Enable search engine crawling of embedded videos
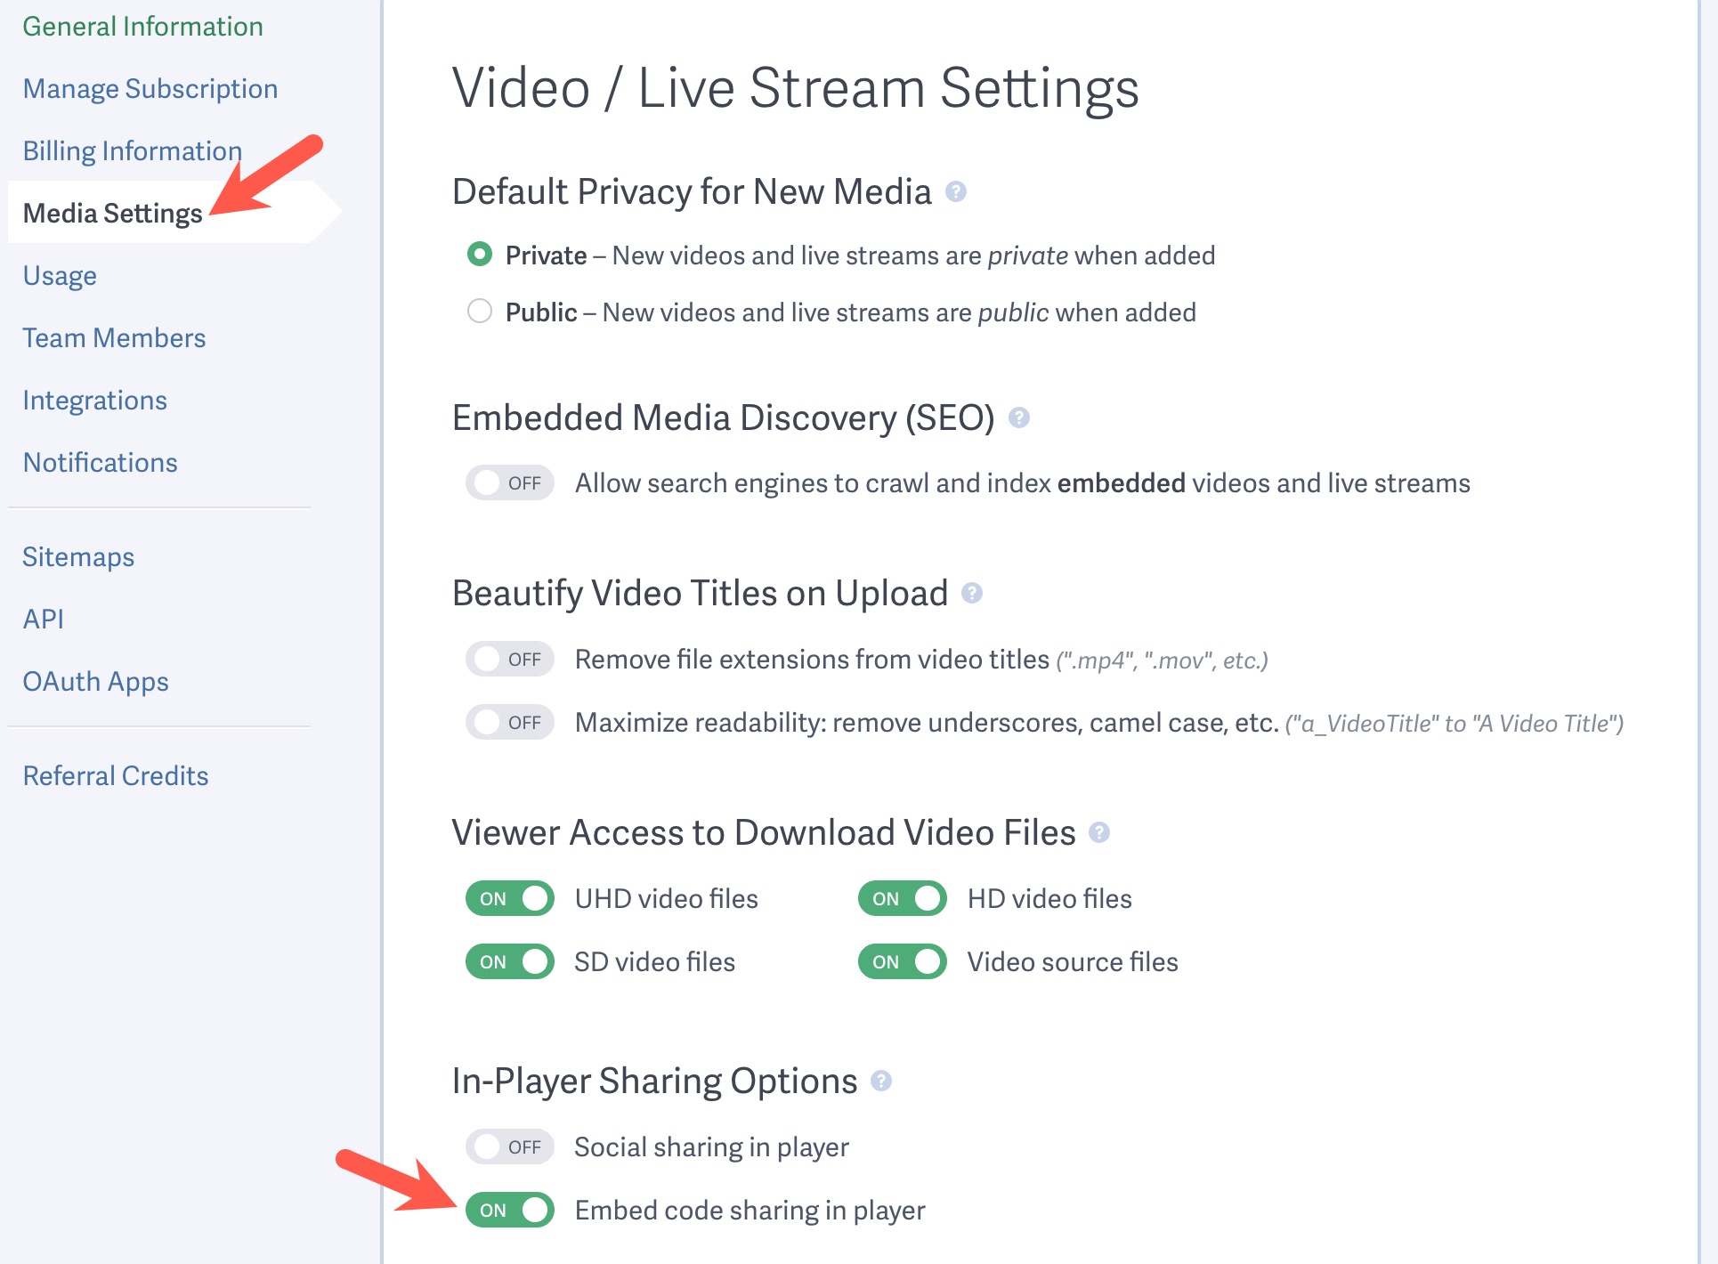 pos(509,482)
